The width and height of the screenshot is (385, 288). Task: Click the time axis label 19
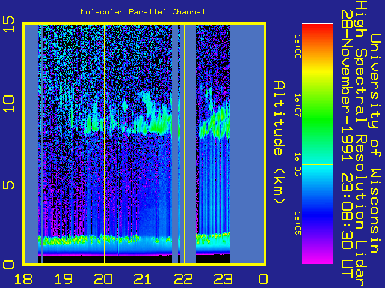(x=64, y=279)
